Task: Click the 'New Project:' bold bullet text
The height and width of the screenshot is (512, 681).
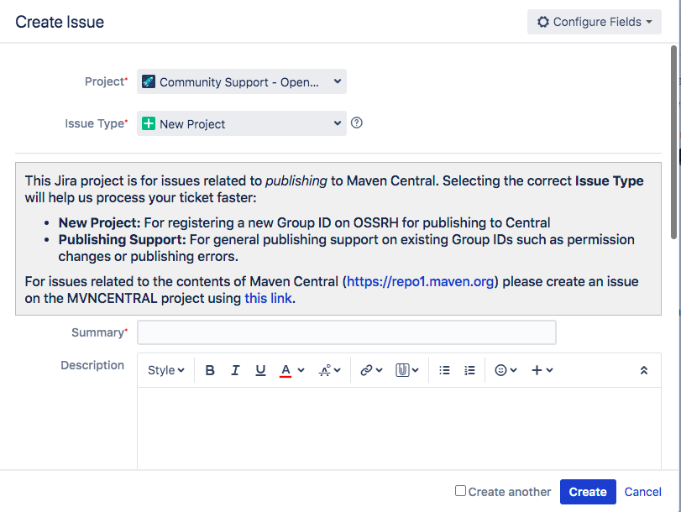Action: pyautogui.click(x=99, y=222)
